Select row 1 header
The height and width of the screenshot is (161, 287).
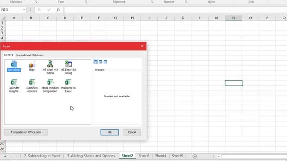(3, 23)
